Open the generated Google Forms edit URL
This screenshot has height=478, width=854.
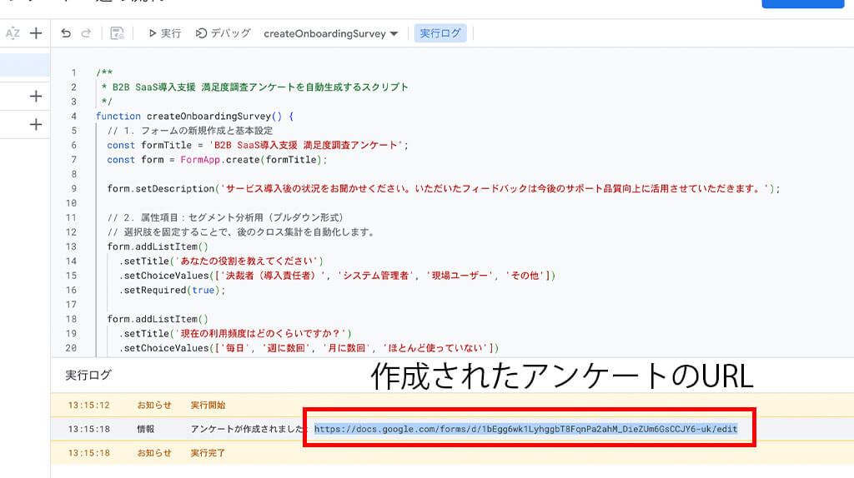pos(525,429)
